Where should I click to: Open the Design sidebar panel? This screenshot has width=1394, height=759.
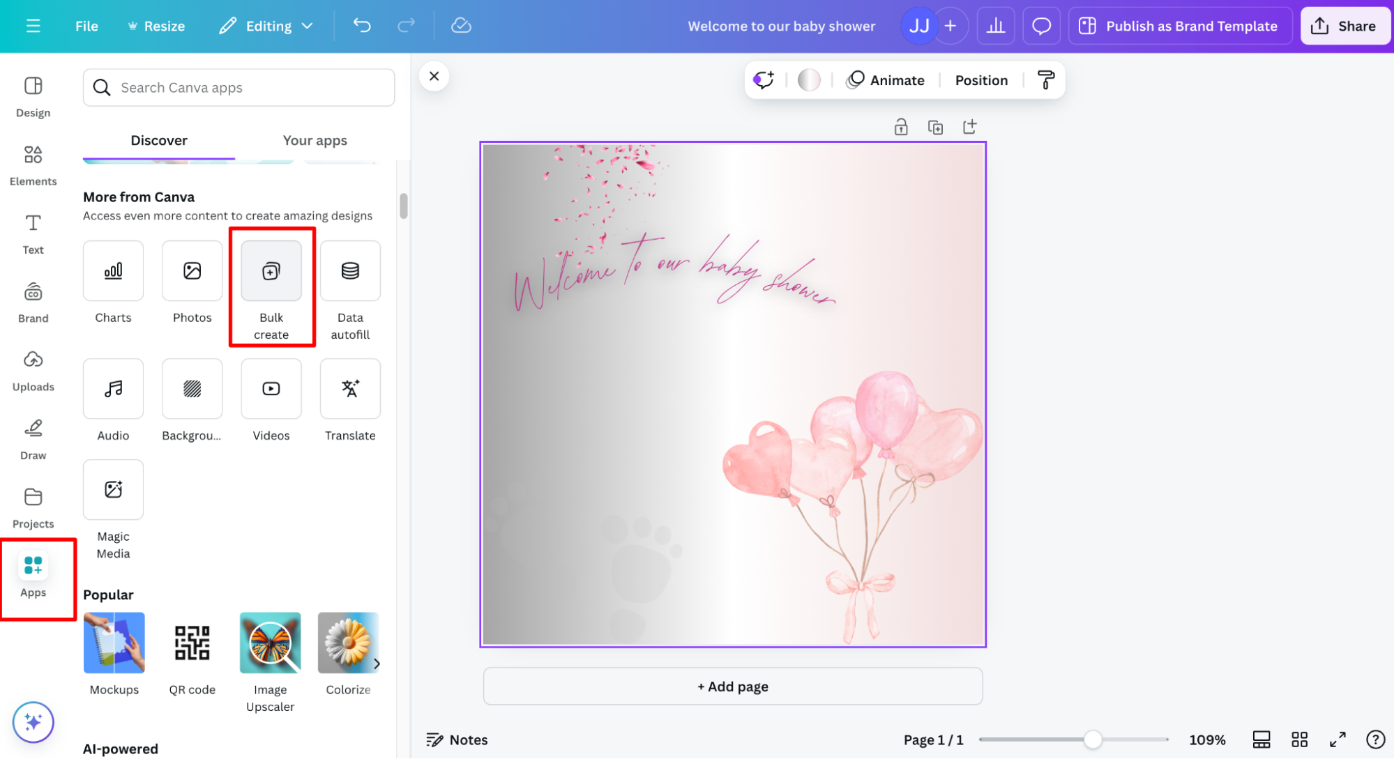pyautogui.click(x=33, y=97)
